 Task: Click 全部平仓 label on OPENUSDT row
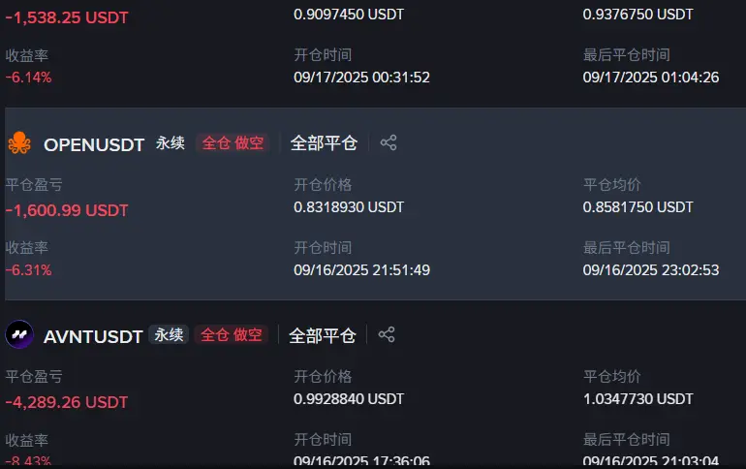(x=324, y=143)
